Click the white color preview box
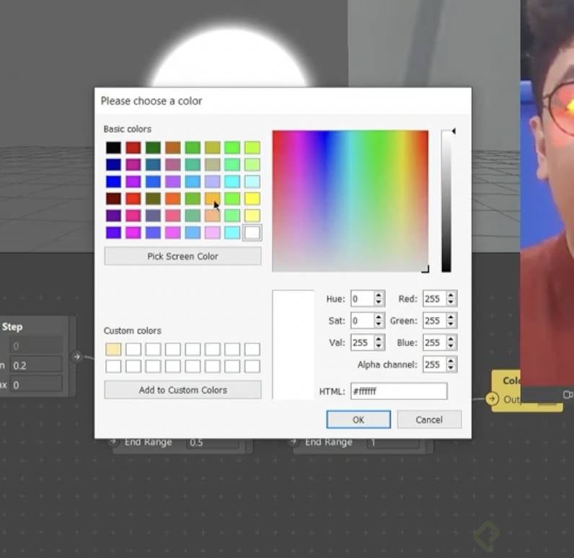This screenshot has height=558, width=574. click(x=293, y=345)
